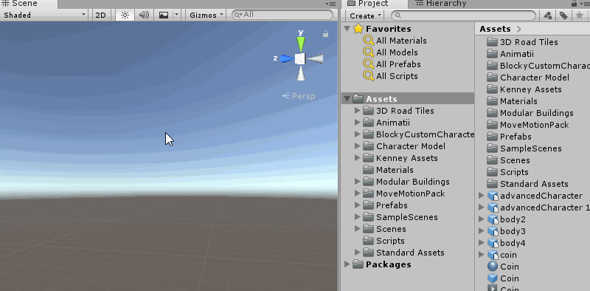The height and width of the screenshot is (291, 590).
Task: Open the Shaded draw mode dropdown
Action: click(x=45, y=15)
